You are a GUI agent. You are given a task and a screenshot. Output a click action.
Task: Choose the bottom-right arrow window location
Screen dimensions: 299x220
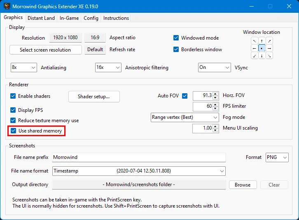(269, 56)
